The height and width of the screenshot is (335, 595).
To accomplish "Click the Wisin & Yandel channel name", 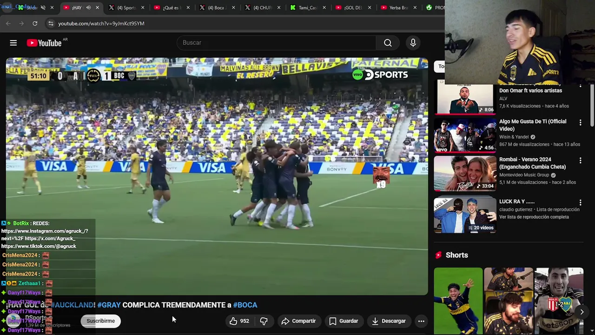I will (x=514, y=137).
